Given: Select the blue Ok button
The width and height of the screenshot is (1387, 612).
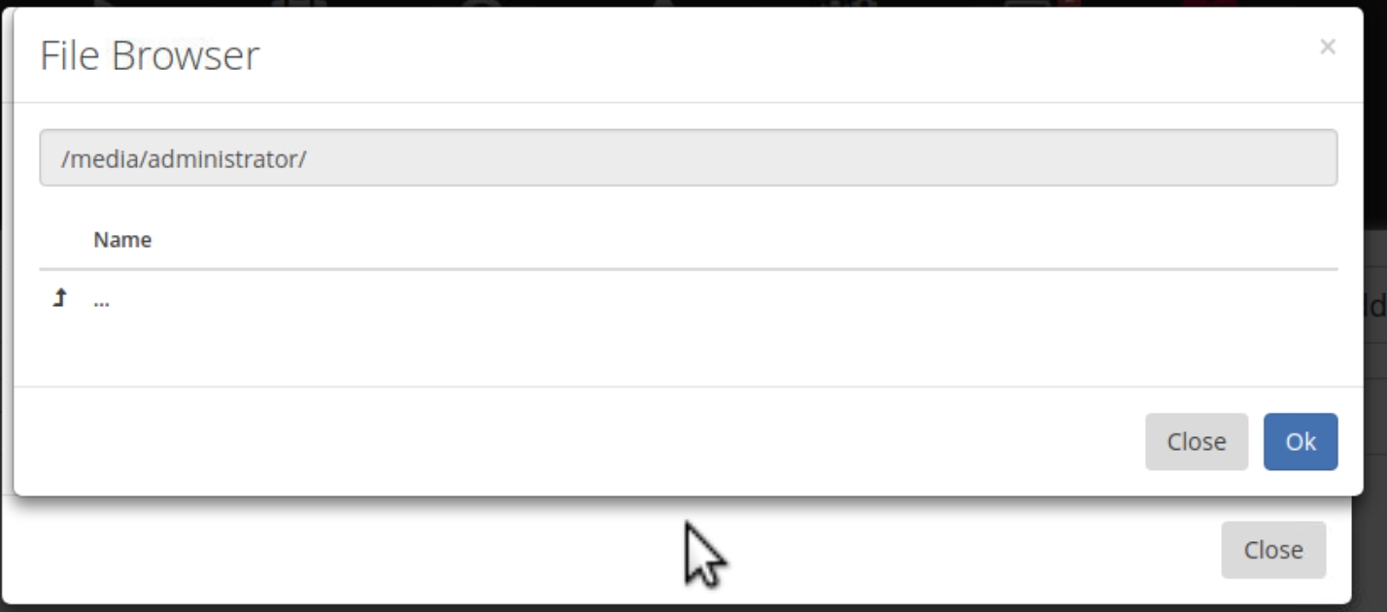Looking at the screenshot, I should (1300, 442).
